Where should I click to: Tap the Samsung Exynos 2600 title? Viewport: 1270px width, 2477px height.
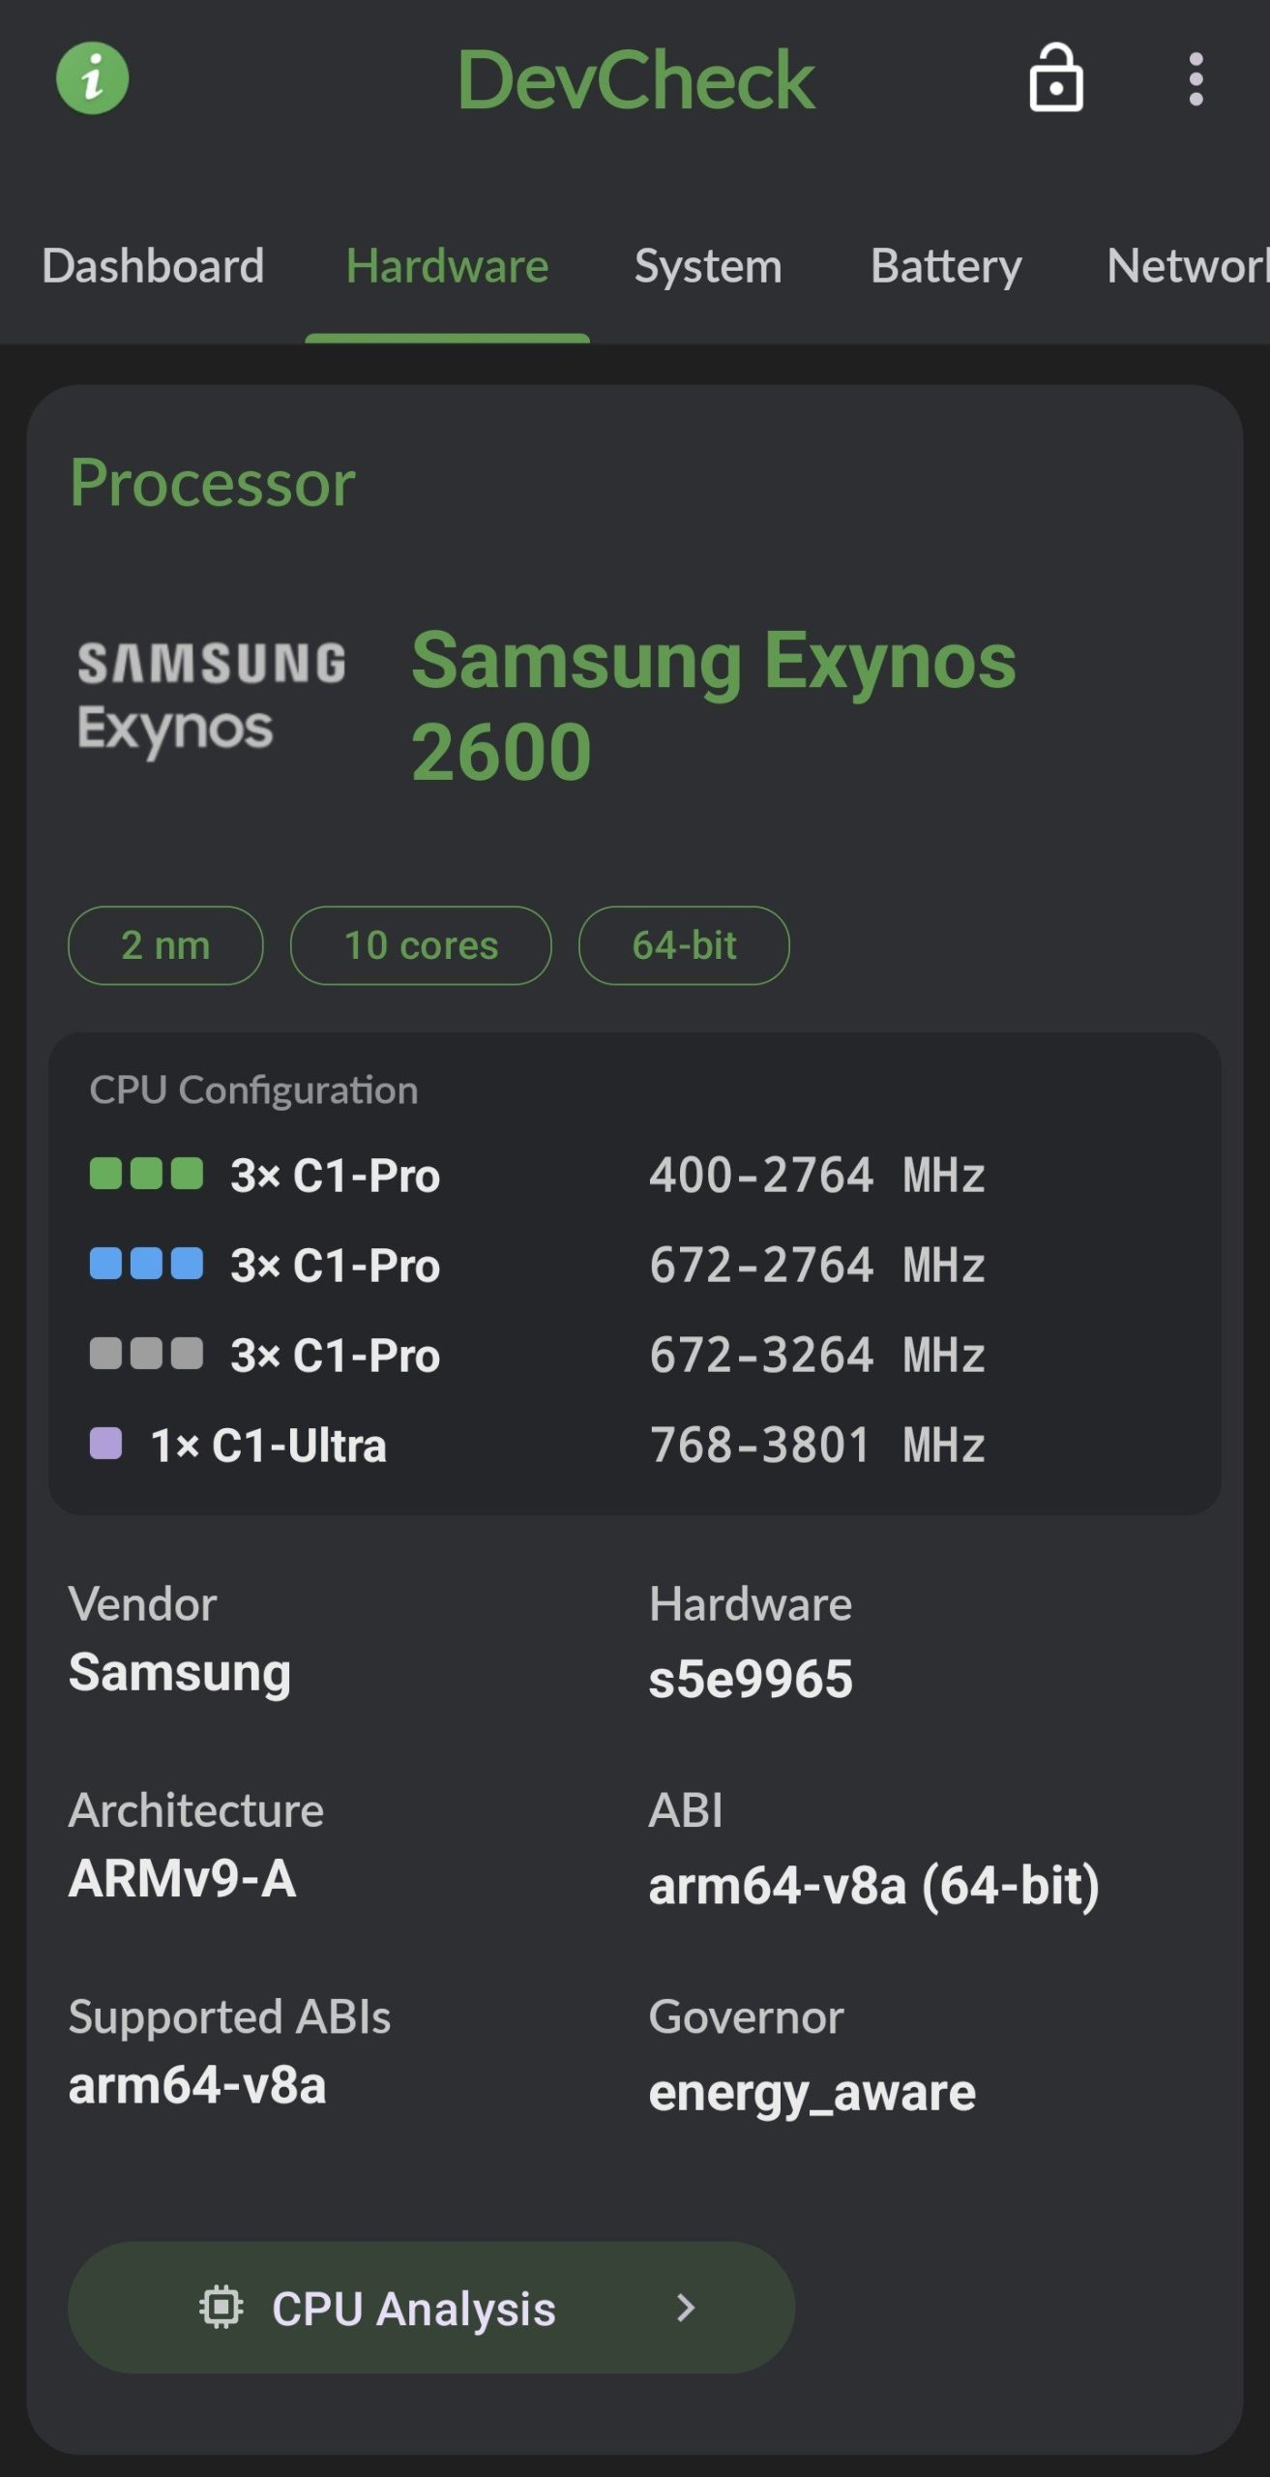coord(714,705)
